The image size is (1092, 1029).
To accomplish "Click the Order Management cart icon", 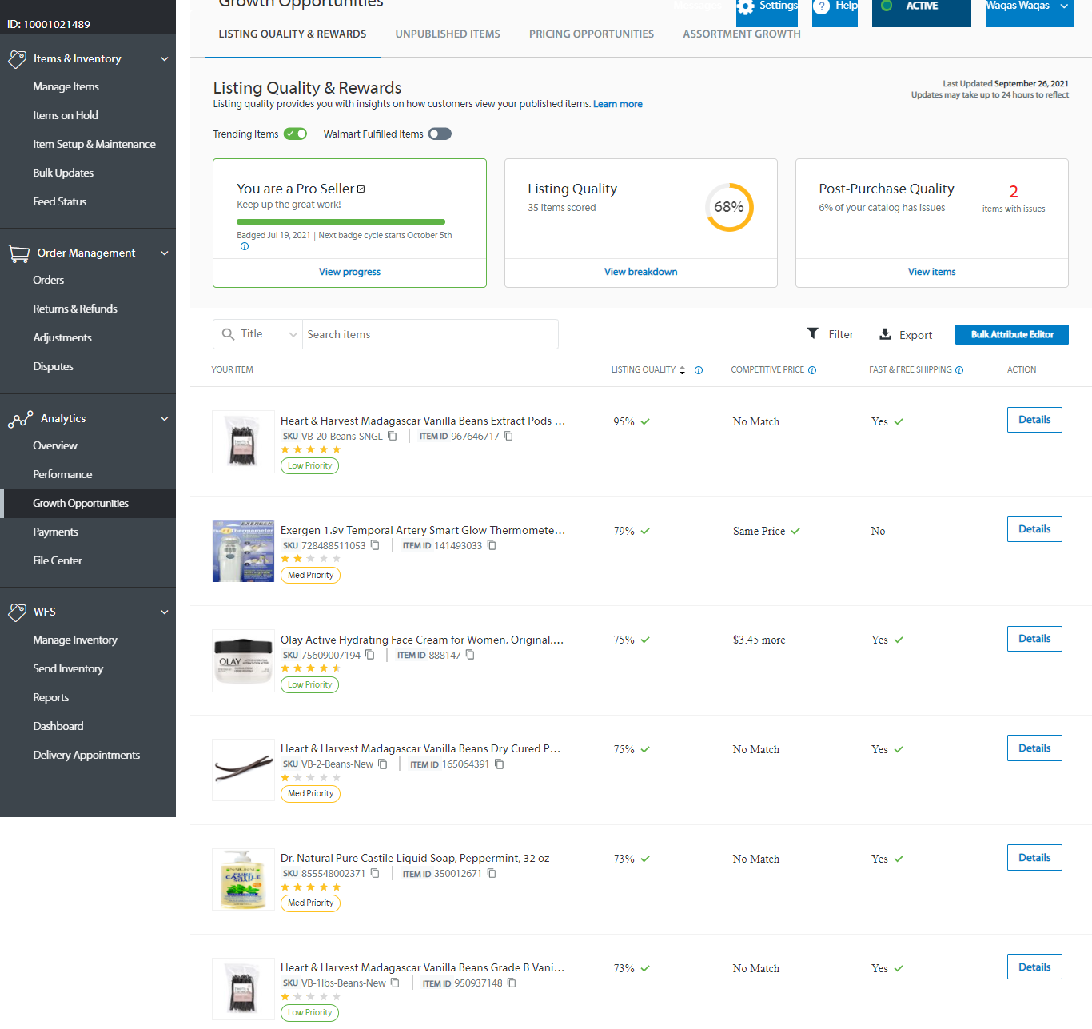I will point(18,253).
